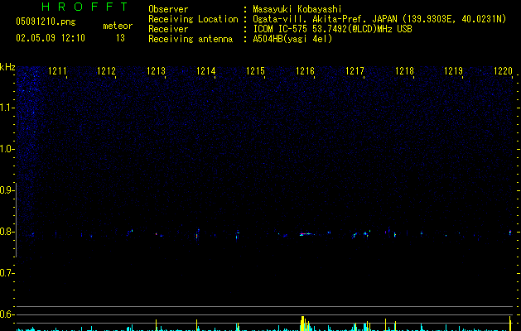521x331 pixels.
Task: Click the kHz axis unit label
Action: (x=7, y=67)
